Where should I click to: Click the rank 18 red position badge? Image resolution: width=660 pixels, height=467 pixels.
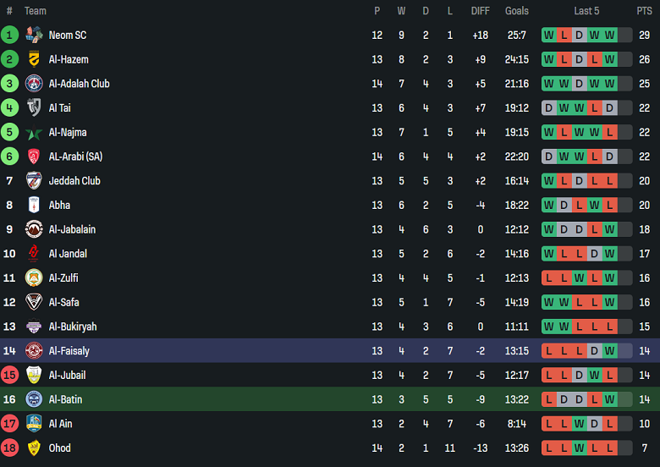pos(9,448)
